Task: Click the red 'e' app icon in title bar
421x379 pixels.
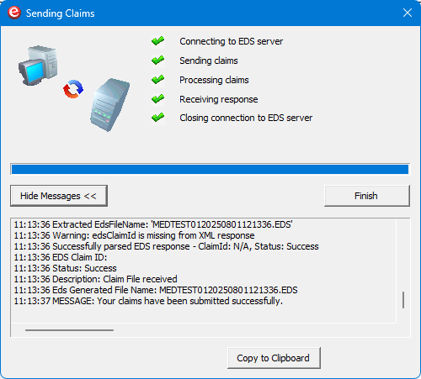Action: [14, 13]
